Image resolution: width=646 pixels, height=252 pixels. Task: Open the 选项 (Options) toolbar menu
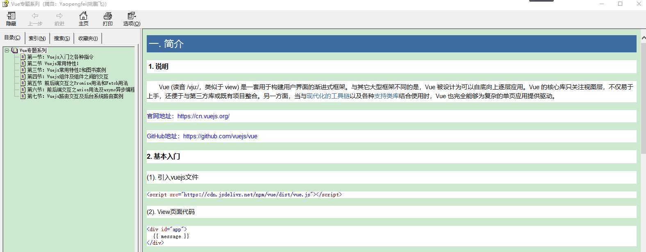coord(132,19)
